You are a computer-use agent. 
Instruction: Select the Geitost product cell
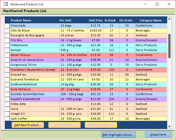point(35,50)
